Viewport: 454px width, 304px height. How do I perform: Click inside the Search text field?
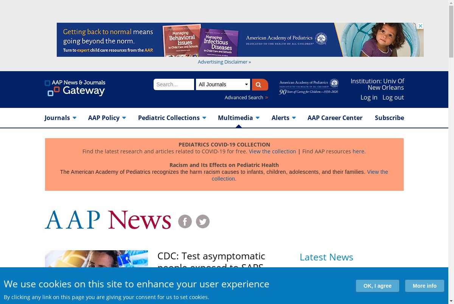[174, 84]
